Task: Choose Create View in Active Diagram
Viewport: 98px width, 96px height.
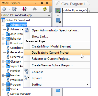Action: 57,65
